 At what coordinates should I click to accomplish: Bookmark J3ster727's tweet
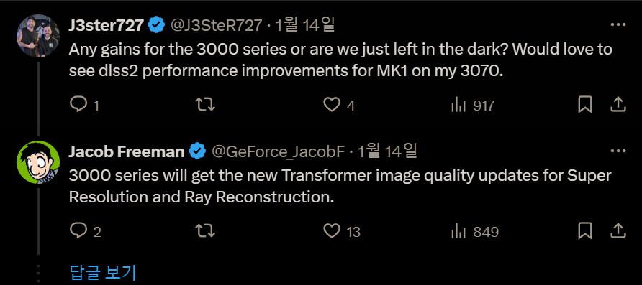(x=585, y=106)
